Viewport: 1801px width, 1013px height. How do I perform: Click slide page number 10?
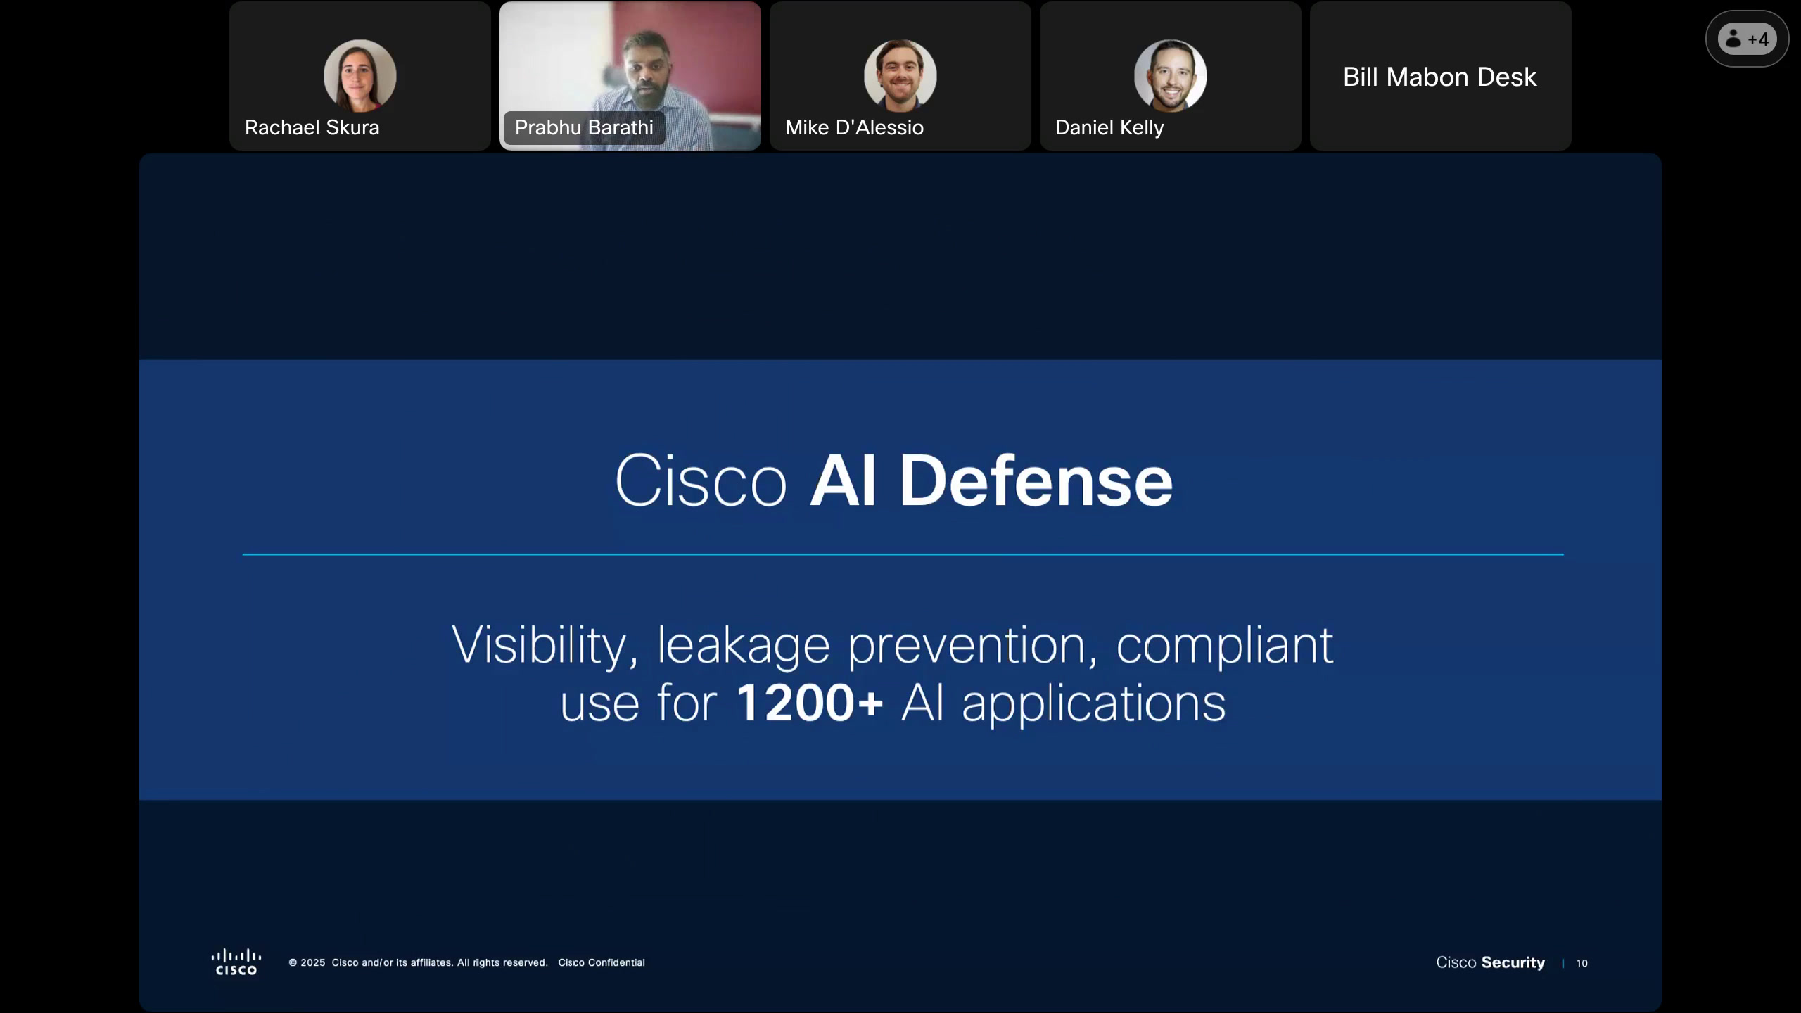[x=1582, y=963]
